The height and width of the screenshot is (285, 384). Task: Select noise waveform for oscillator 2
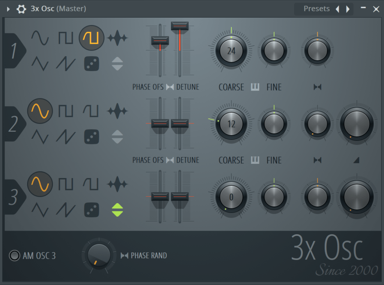tap(117, 111)
